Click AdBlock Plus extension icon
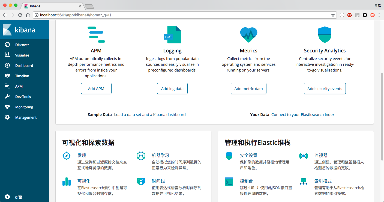Image resolution: width=384 pixels, height=202 pixels. (x=350, y=15)
